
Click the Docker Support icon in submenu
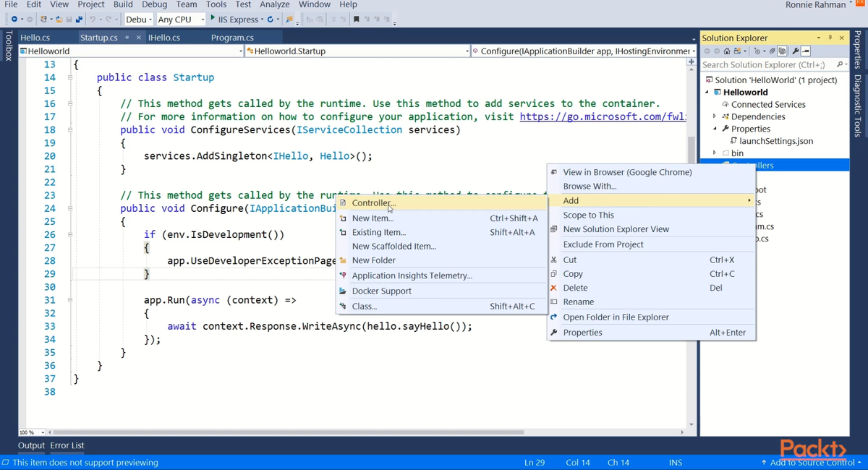coord(343,291)
